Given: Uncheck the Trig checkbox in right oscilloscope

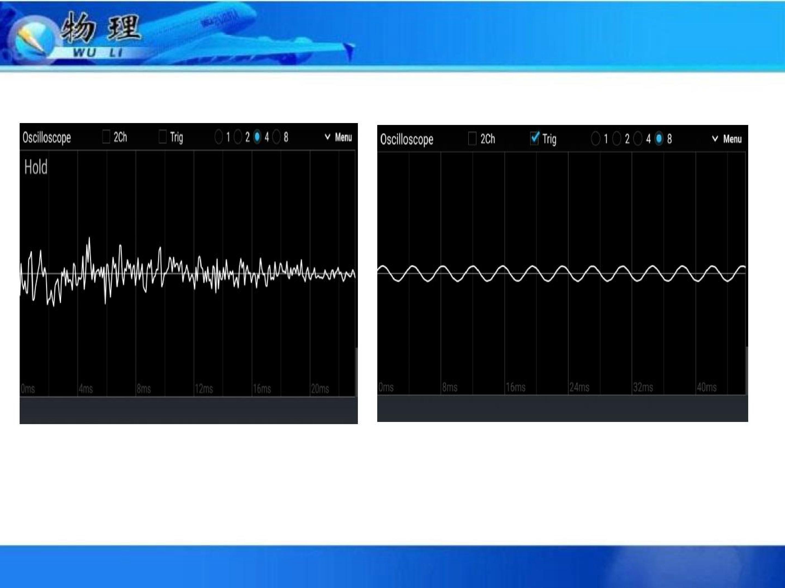Looking at the screenshot, I should [535, 138].
